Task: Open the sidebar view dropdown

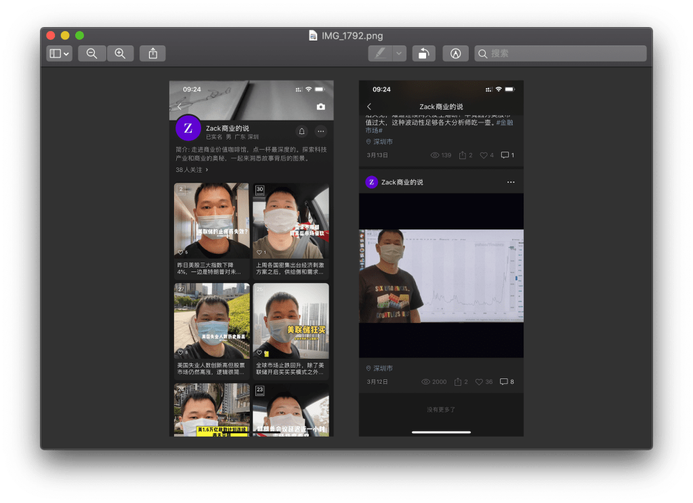Action: pyautogui.click(x=59, y=53)
